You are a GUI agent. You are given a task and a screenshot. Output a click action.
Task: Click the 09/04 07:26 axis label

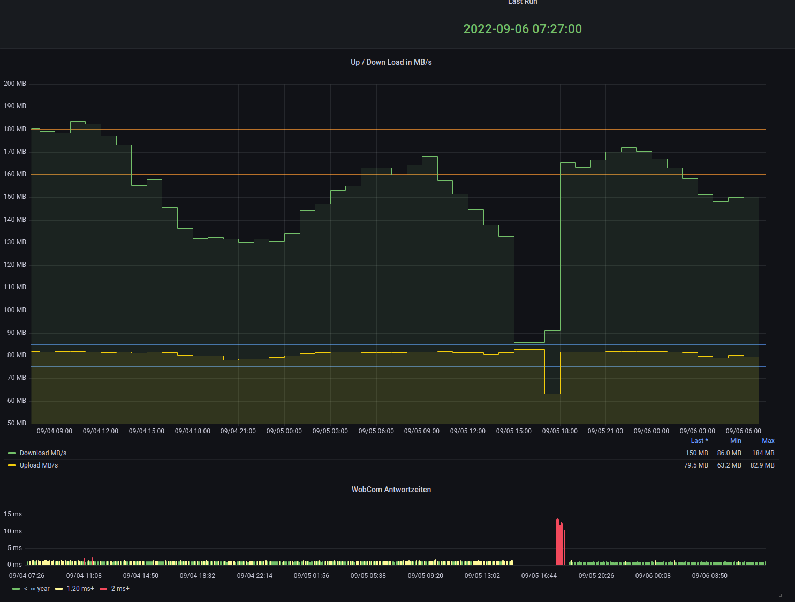[x=27, y=576]
